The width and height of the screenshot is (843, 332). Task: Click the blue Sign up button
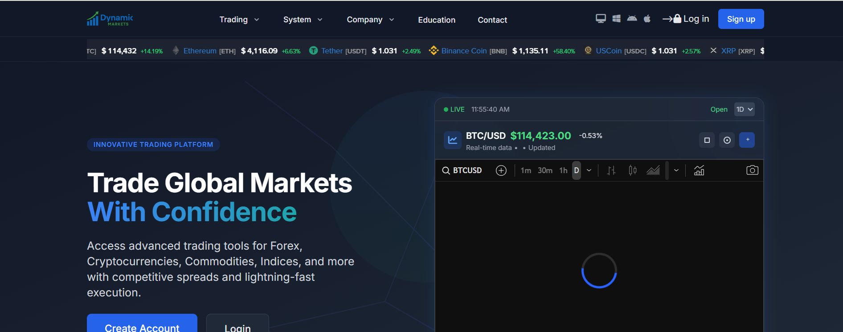[741, 19]
